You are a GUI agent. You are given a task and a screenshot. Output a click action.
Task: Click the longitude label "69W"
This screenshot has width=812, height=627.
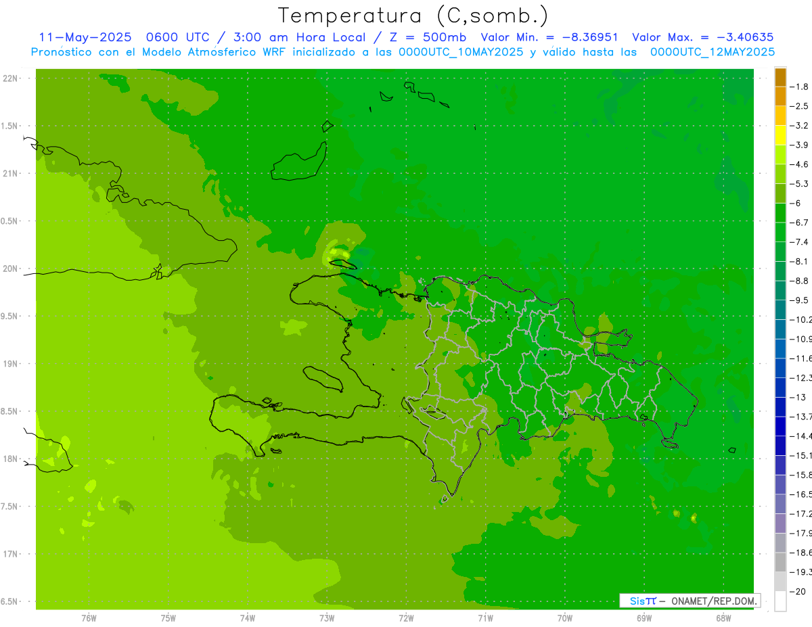644,618
